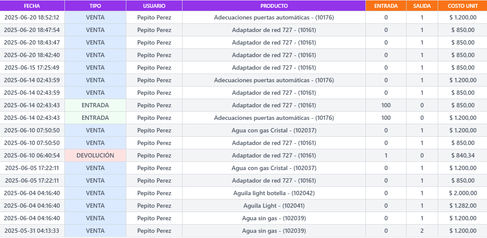Image resolution: width=487 pixels, height=238 pixels.
Task: Click the 2025-06-20 18:42:40 date cell
Action: point(32,55)
